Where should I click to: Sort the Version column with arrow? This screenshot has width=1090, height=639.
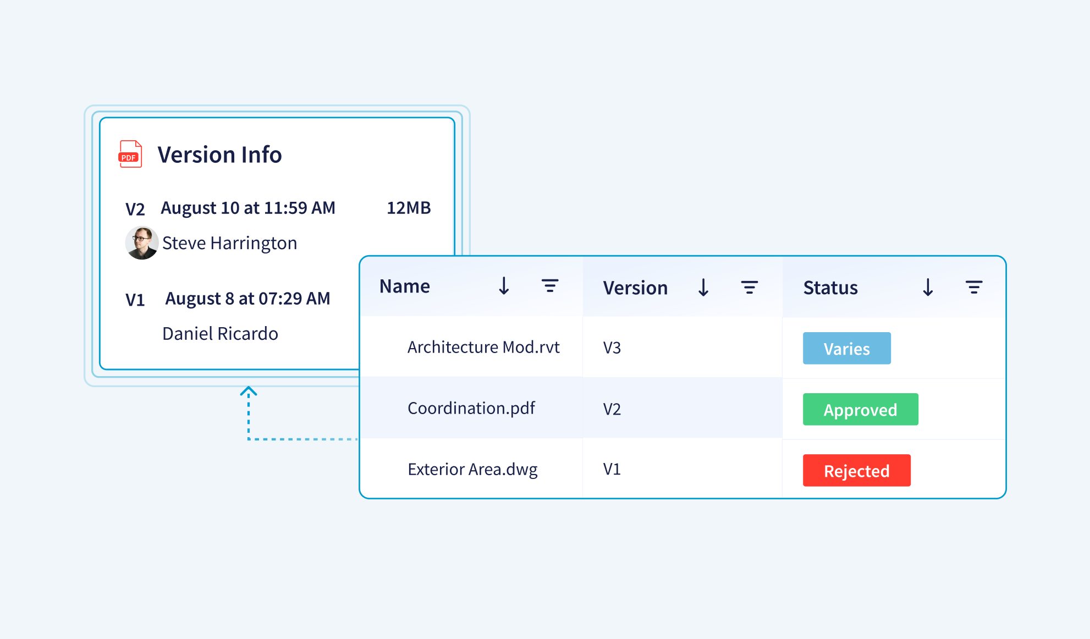[x=703, y=287]
